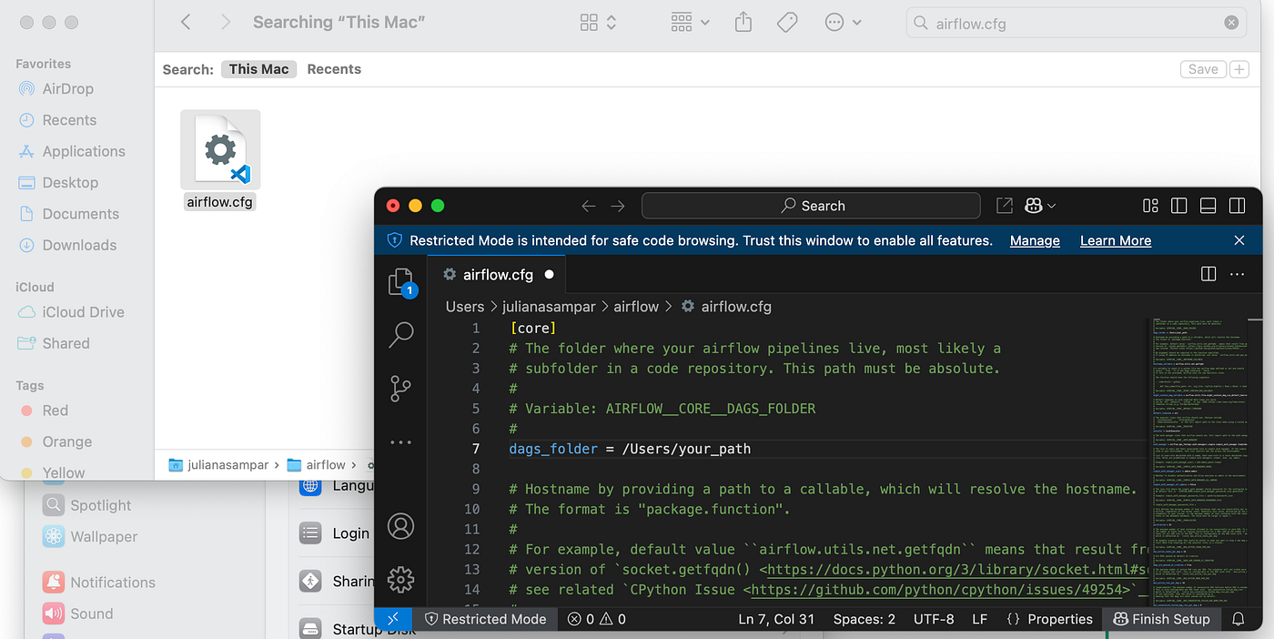The height and width of the screenshot is (639, 1274).
Task: Open the Copilot chat icon in title bar
Action: 1033,206
